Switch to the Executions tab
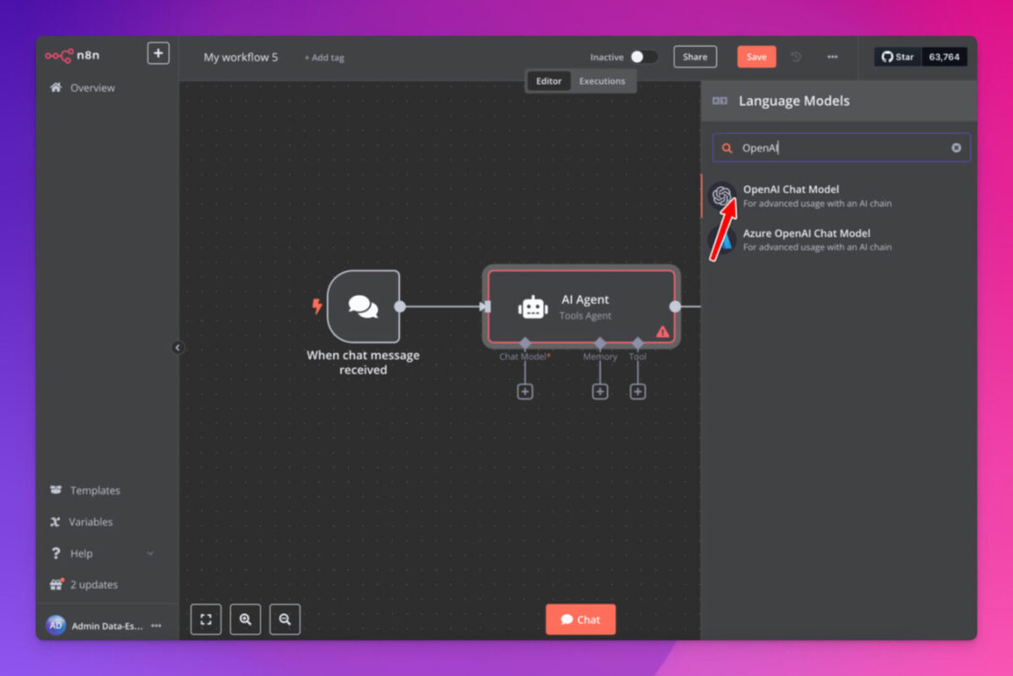The image size is (1013, 676). pyautogui.click(x=602, y=81)
